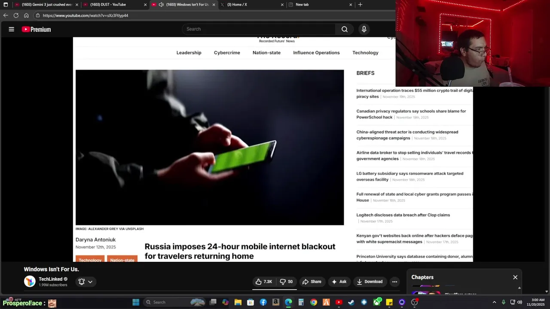This screenshot has height=309, width=550.
Task: Like the video (7.3K thumbs up)
Action: coord(263,282)
